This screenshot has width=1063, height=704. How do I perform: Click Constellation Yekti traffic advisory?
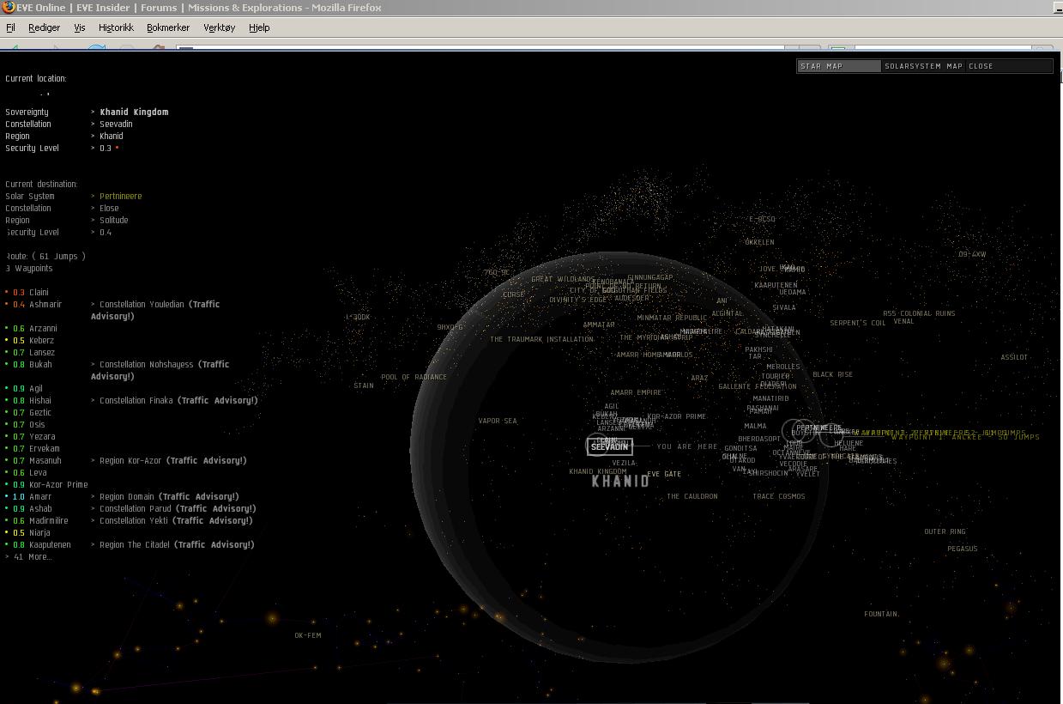176,520
